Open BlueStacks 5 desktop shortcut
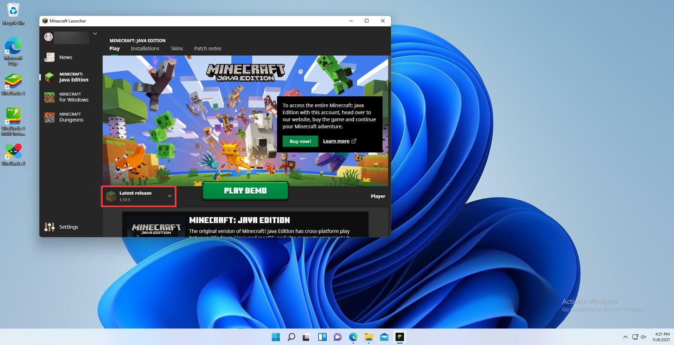 coord(13,84)
